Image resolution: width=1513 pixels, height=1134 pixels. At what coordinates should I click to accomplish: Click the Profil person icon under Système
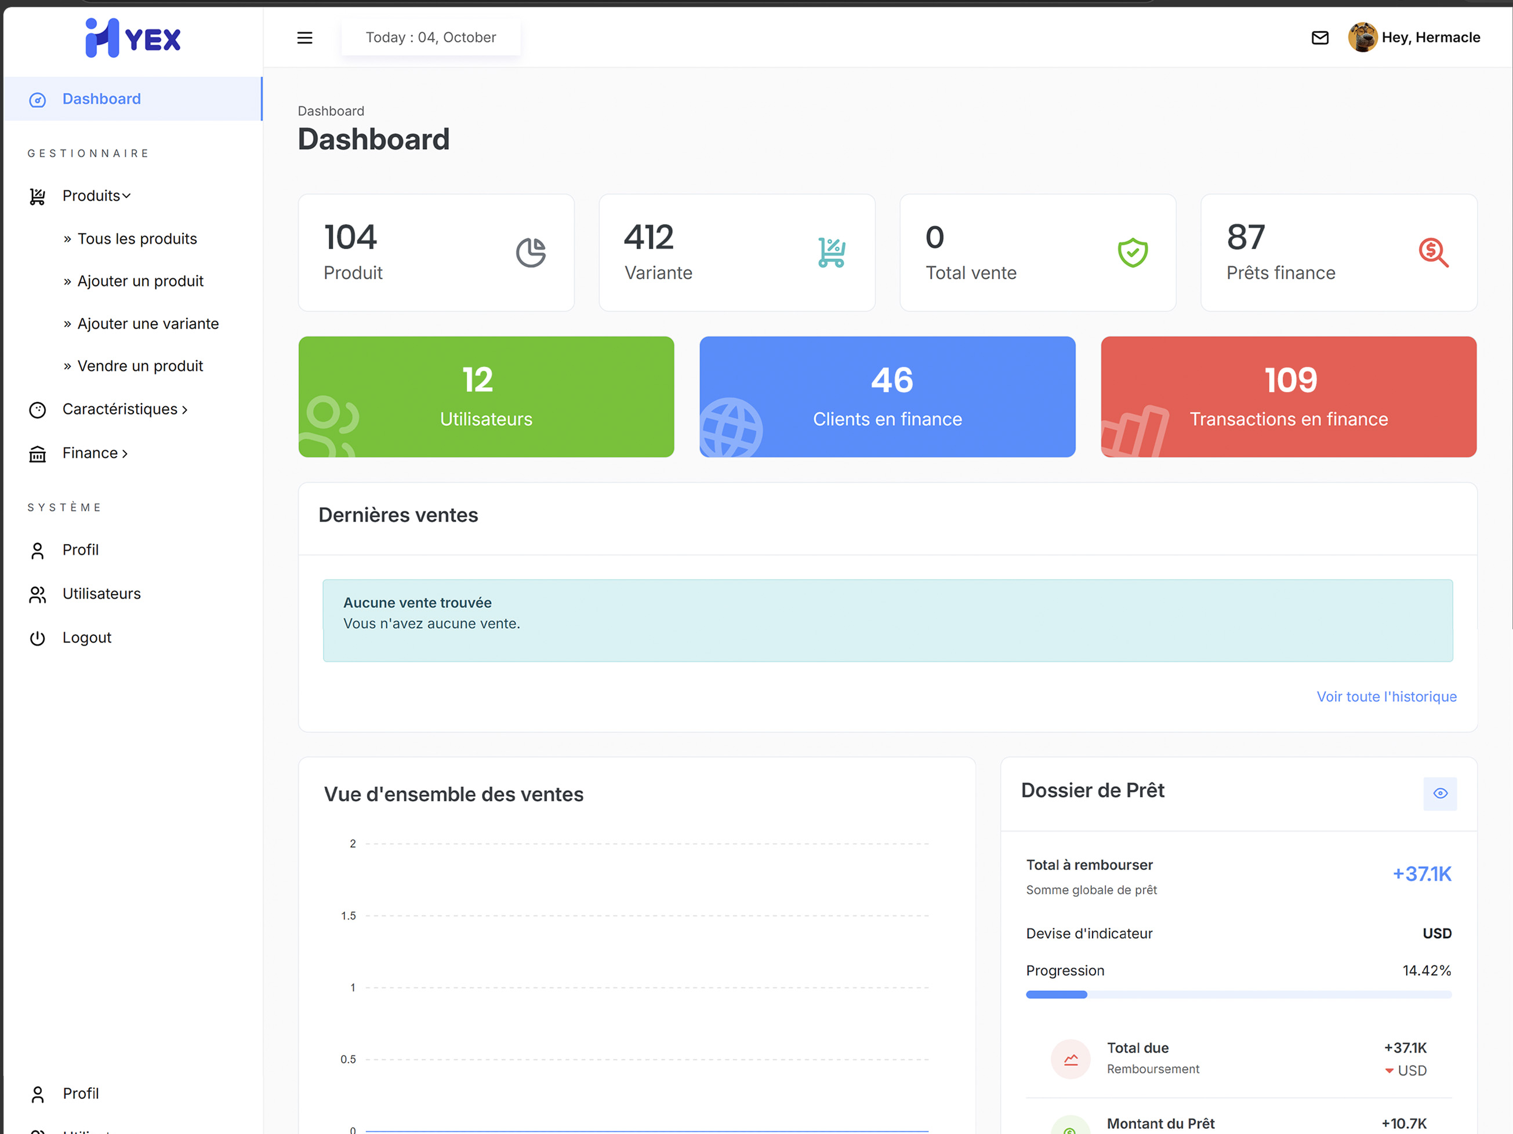coord(38,551)
